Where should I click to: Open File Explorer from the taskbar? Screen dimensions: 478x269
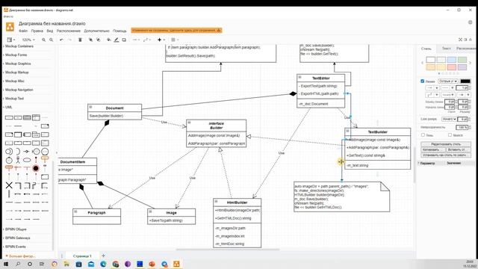[x=66, y=264]
